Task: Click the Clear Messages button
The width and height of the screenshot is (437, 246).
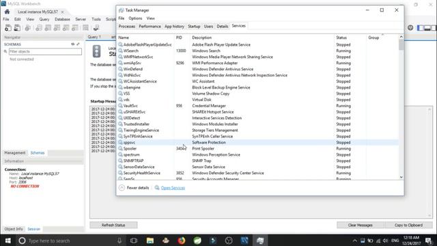Action: coord(360,225)
